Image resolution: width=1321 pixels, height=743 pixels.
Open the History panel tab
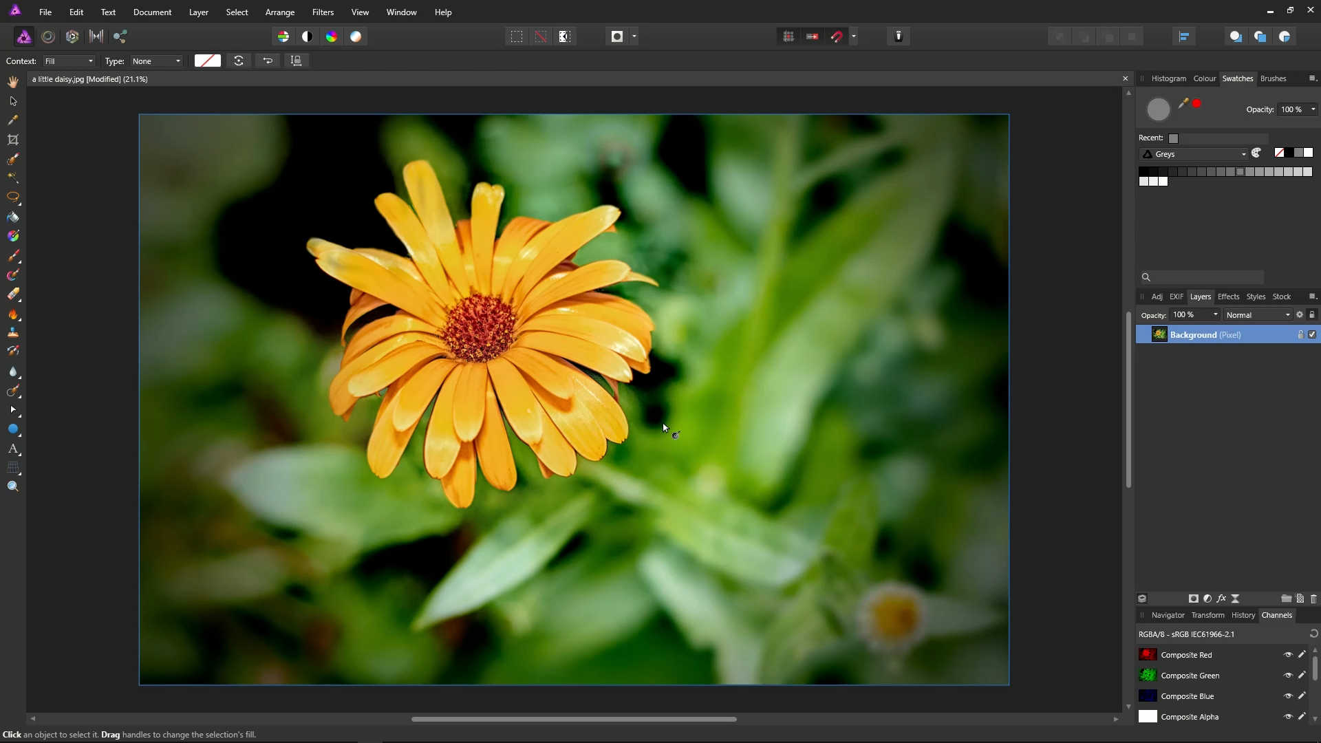(x=1243, y=615)
